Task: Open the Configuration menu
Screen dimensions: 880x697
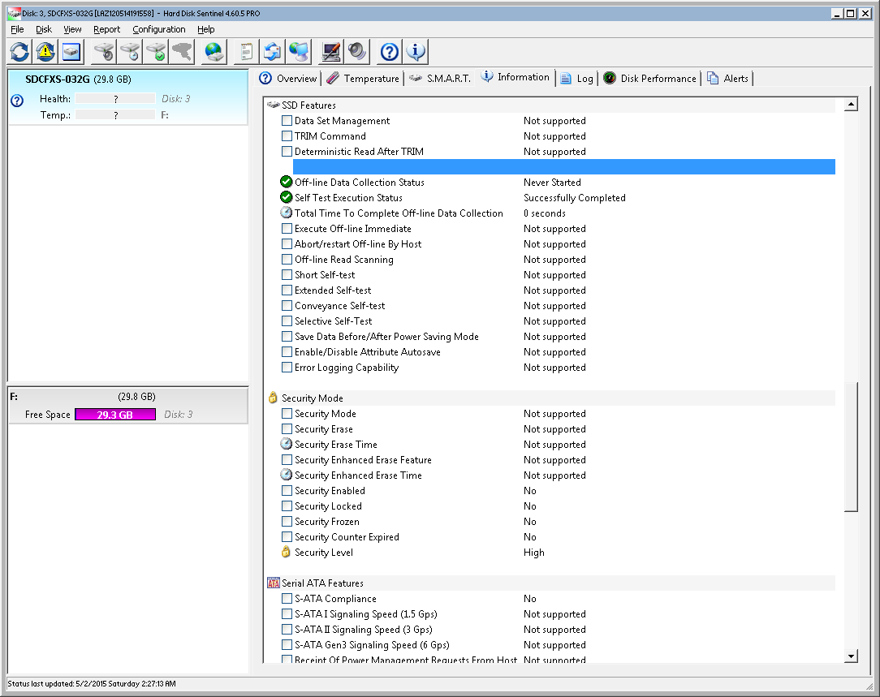Action: (x=158, y=29)
